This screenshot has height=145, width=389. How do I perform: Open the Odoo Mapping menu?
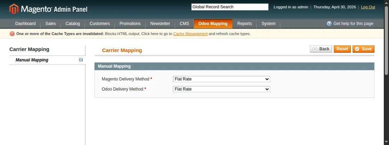point(213,24)
